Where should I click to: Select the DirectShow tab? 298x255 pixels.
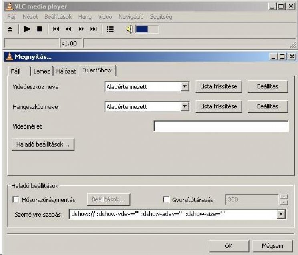[97, 70]
